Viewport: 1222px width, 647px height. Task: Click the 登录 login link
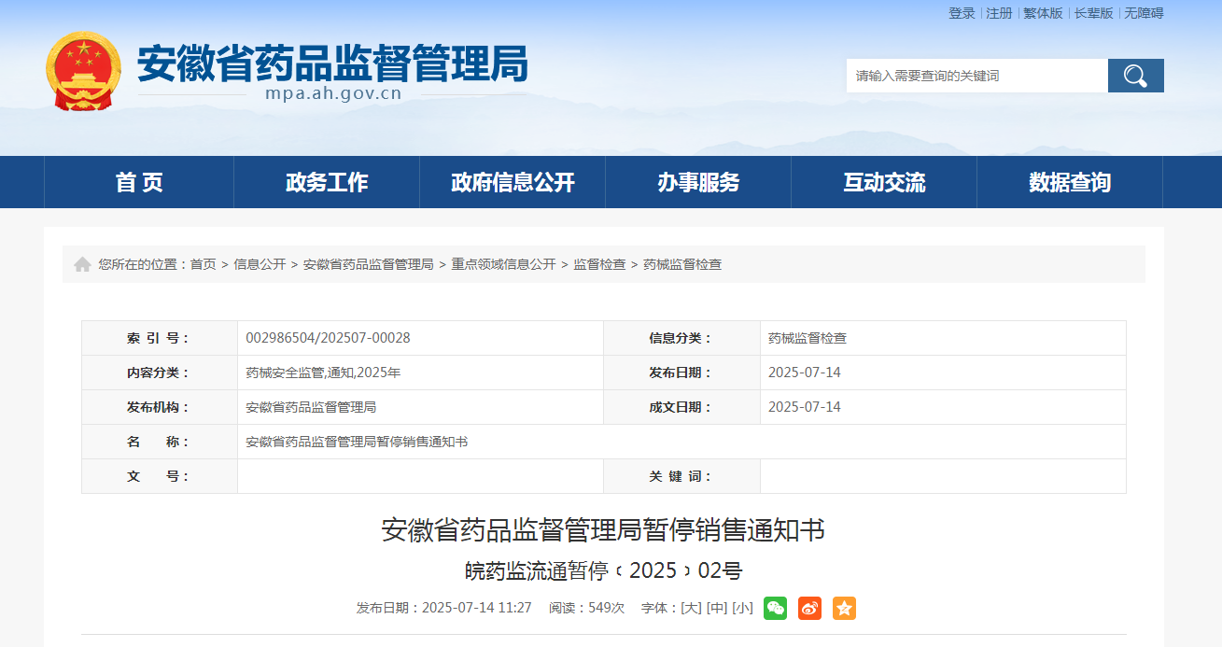pyautogui.click(x=962, y=13)
